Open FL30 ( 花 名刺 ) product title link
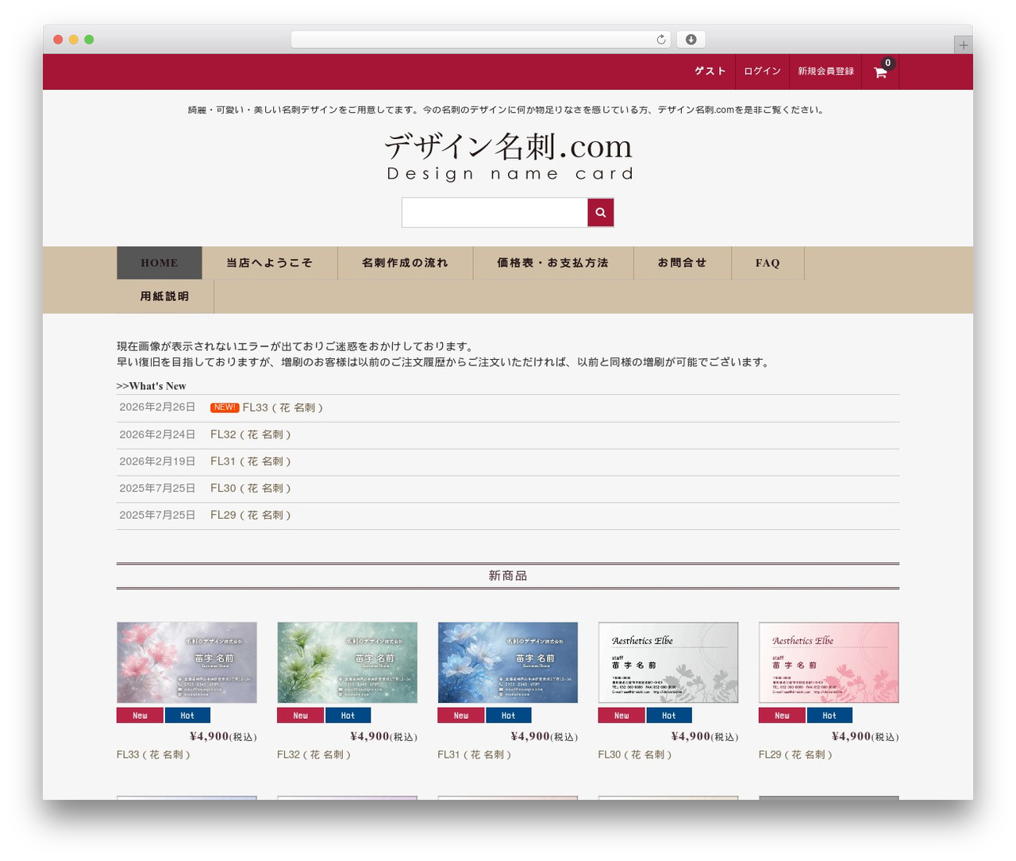Viewport: 1016px width, 861px height. coord(635,755)
